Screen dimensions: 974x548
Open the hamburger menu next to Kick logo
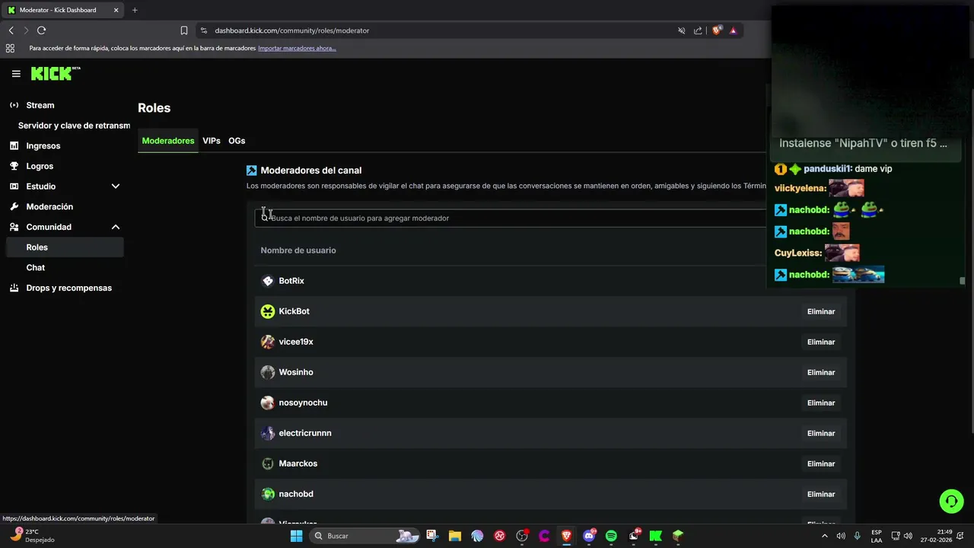tap(16, 74)
